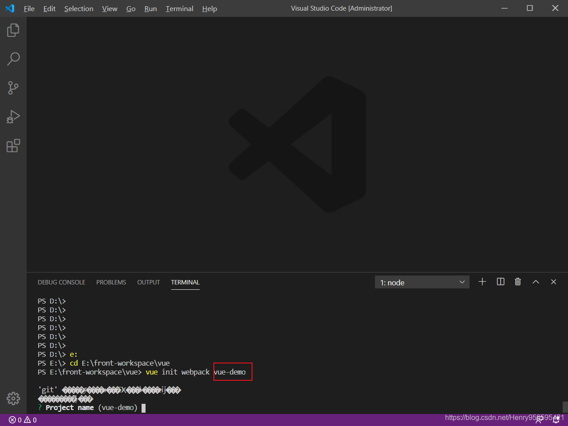The image size is (568, 426).
Task: Expand the Terminal menu
Action: tap(179, 8)
